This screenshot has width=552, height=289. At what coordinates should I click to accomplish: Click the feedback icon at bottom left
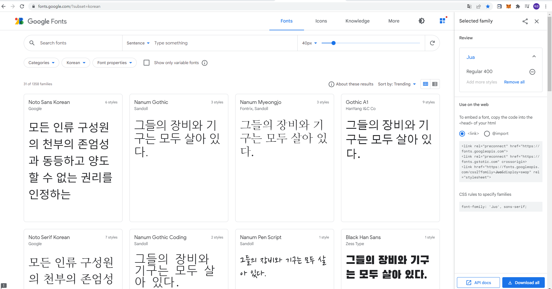click(x=4, y=286)
